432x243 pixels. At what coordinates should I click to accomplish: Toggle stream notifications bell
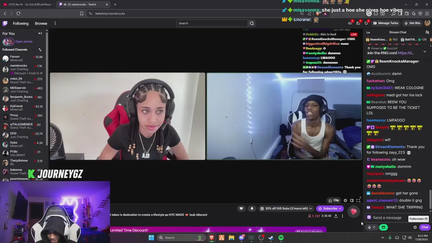point(252,209)
